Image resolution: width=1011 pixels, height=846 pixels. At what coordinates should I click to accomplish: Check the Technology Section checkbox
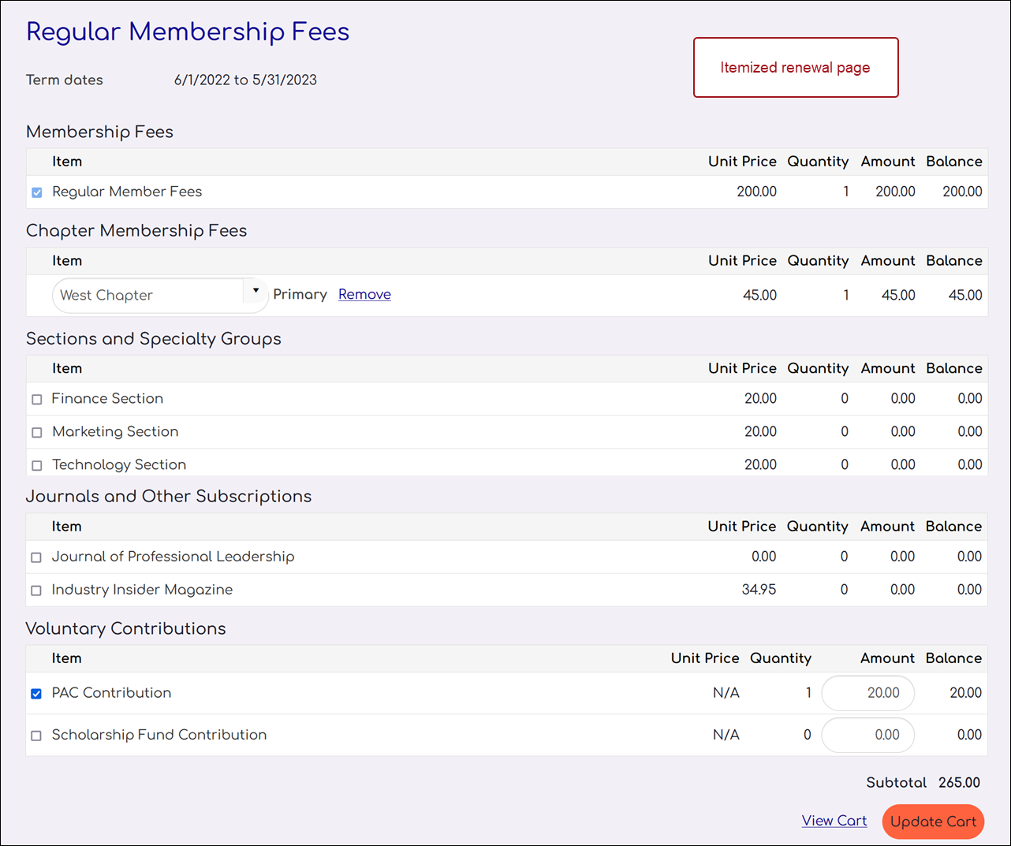click(36, 465)
